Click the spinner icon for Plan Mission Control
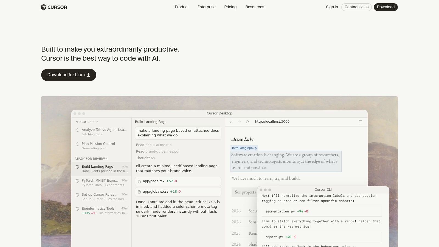The width and height of the screenshot is (439, 247). [x=77, y=144]
